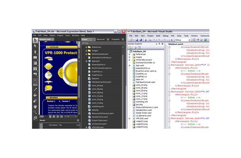
Task: Expand the images folder in Blend Files
Action: (x=87, y=51)
